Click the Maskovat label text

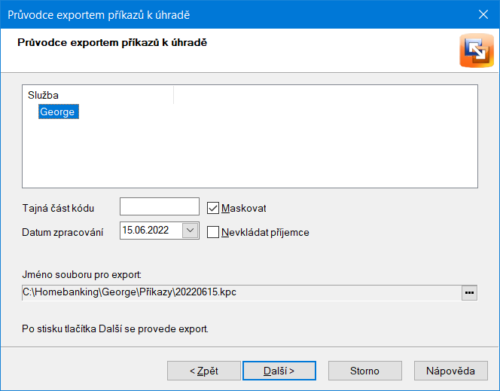tap(244, 208)
